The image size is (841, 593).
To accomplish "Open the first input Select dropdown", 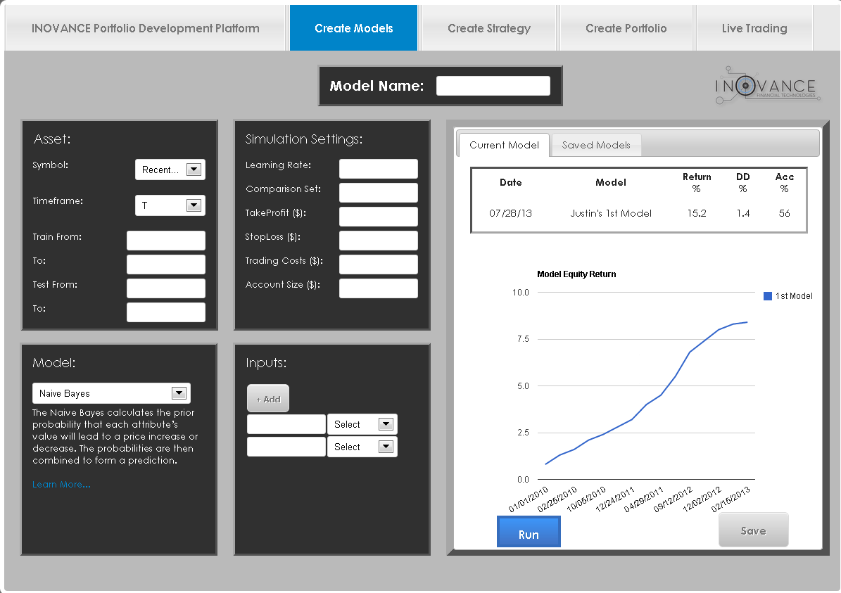I will (385, 424).
